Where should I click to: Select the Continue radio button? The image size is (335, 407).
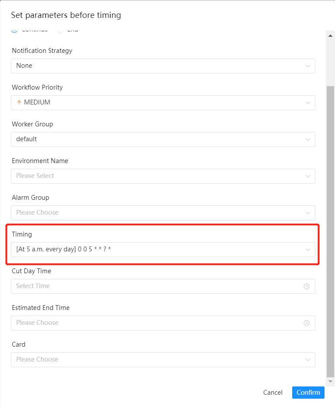pos(15,29)
